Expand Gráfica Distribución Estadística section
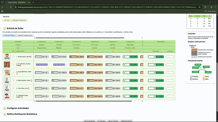Viewport: 218px width, 122px height. point(4,114)
